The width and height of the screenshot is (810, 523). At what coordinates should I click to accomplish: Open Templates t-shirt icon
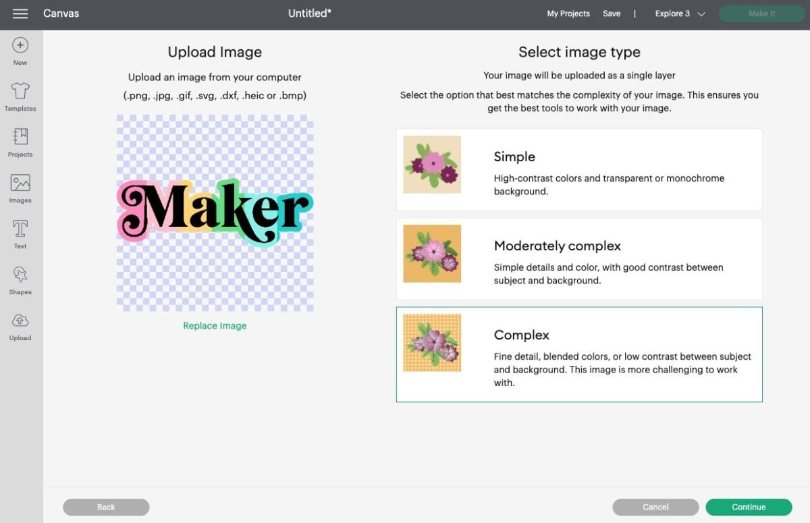click(x=20, y=91)
